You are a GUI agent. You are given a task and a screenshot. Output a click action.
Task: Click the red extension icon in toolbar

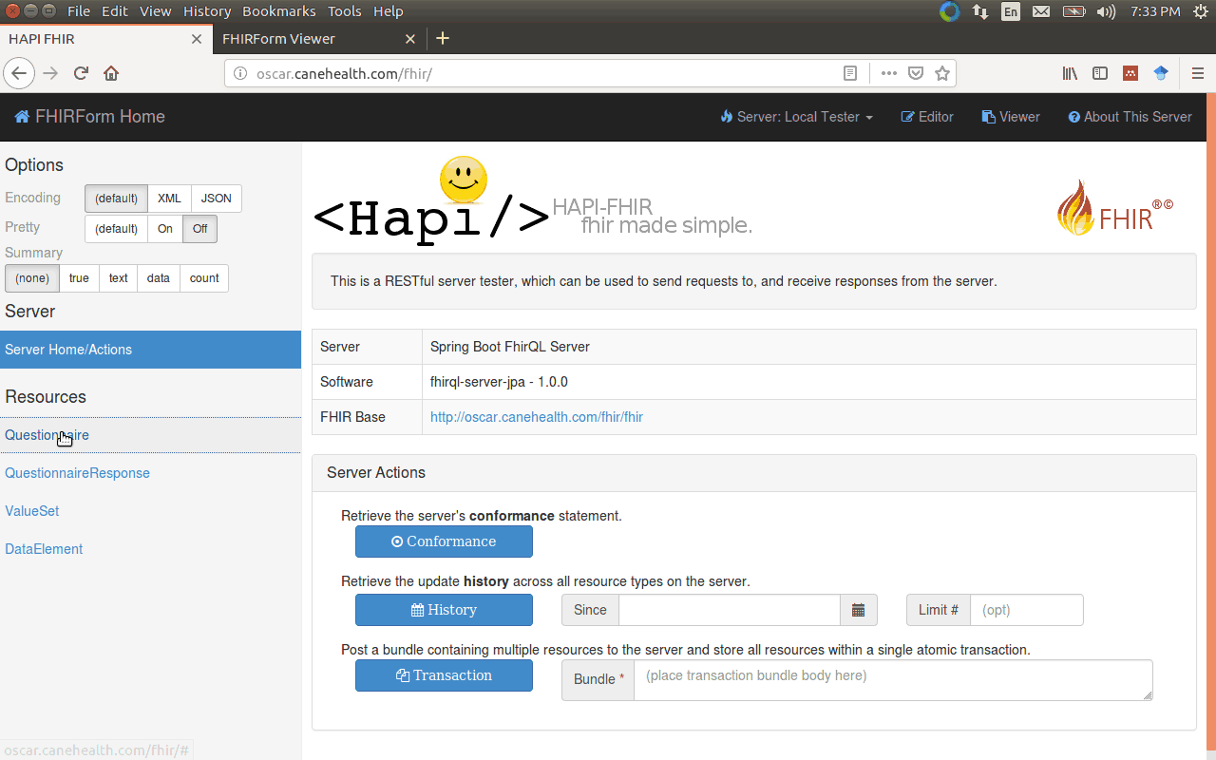pyautogui.click(x=1130, y=73)
